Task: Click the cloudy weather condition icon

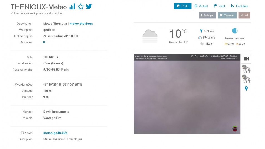Action: pyautogui.click(x=150, y=36)
